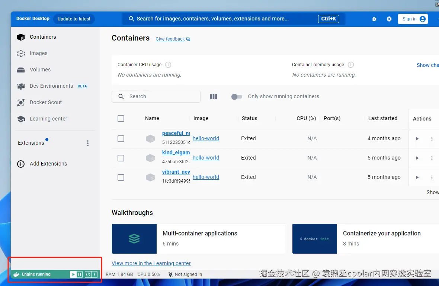Click the info icon beside Container CPU usage
The width and height of the screenshot is (439, 286).
[168, 65]
